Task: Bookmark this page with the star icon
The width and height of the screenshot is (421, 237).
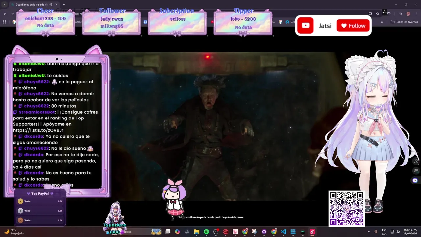Action: click(x=378, y=13)
